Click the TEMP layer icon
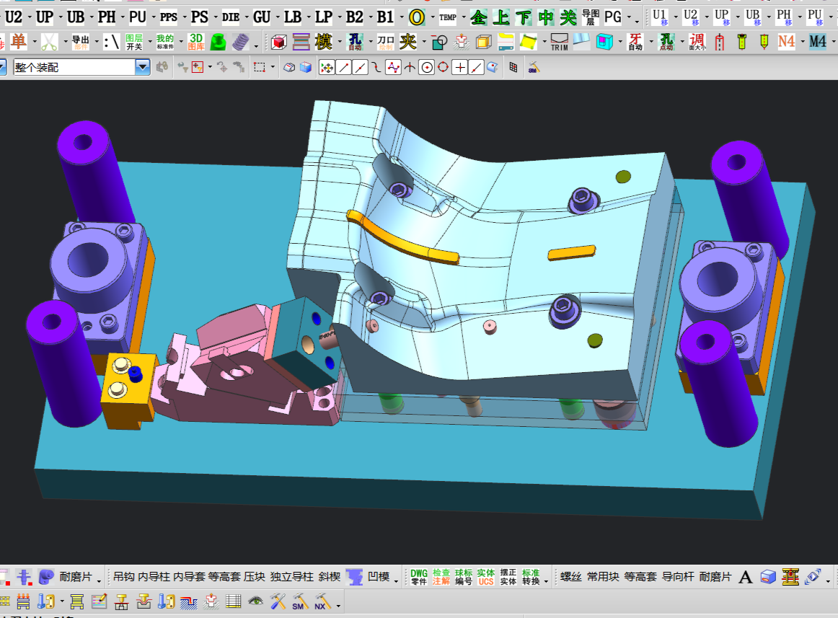This screenshot has height=618, width=838. [447, 17]
